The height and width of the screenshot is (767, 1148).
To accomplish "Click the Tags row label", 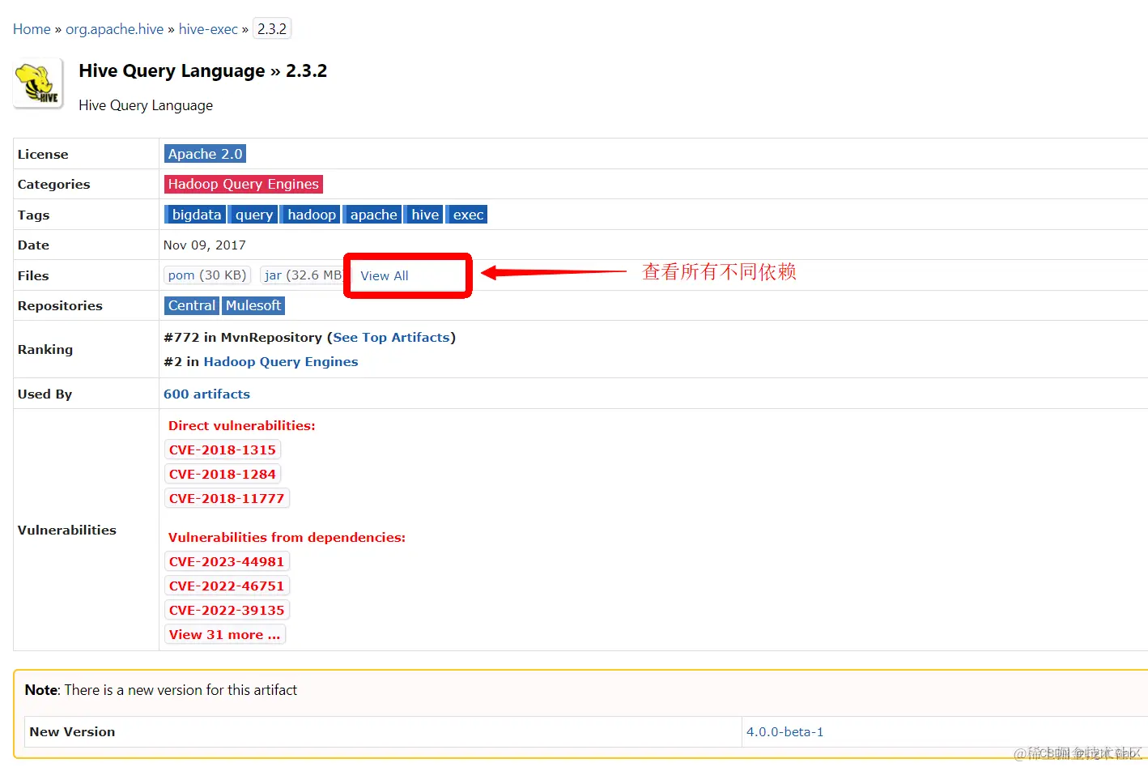I will point(33,215).
